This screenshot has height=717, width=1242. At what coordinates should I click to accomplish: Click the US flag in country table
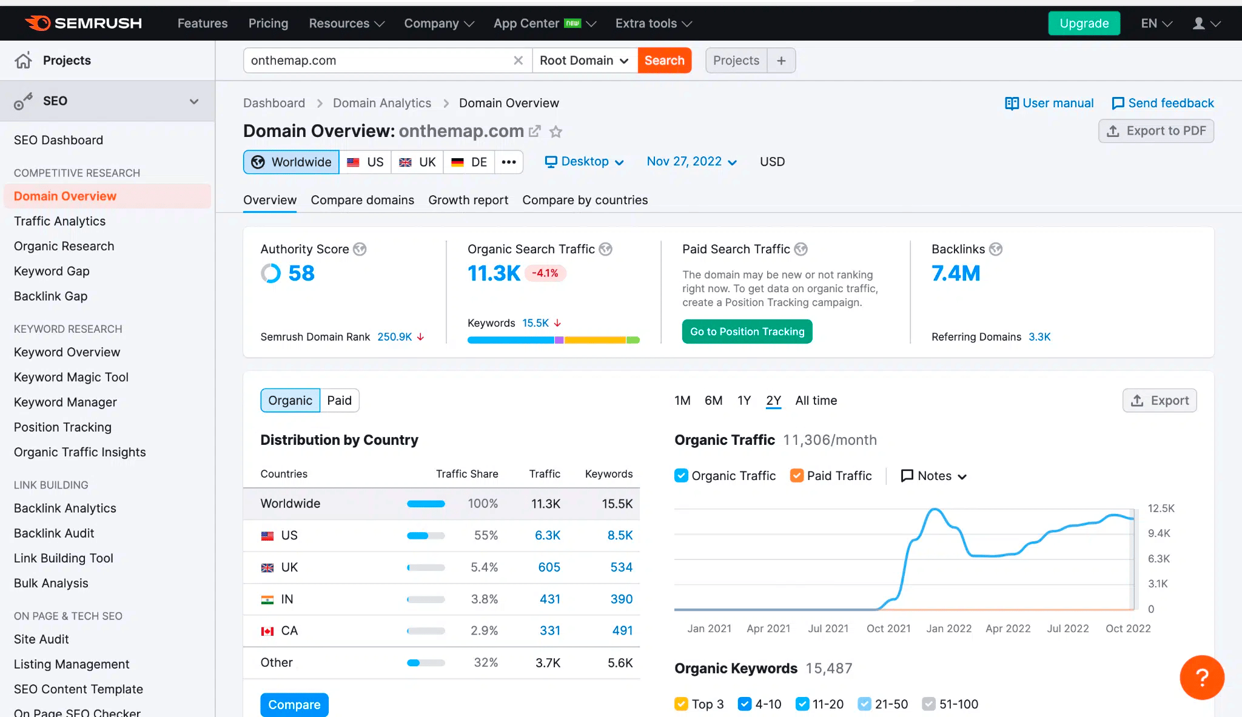click(267, 536)
